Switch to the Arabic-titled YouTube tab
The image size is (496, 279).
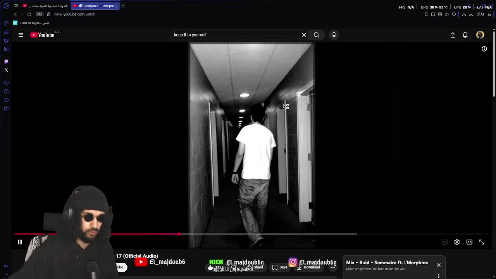pyautogui.click(x=45, y=6)
